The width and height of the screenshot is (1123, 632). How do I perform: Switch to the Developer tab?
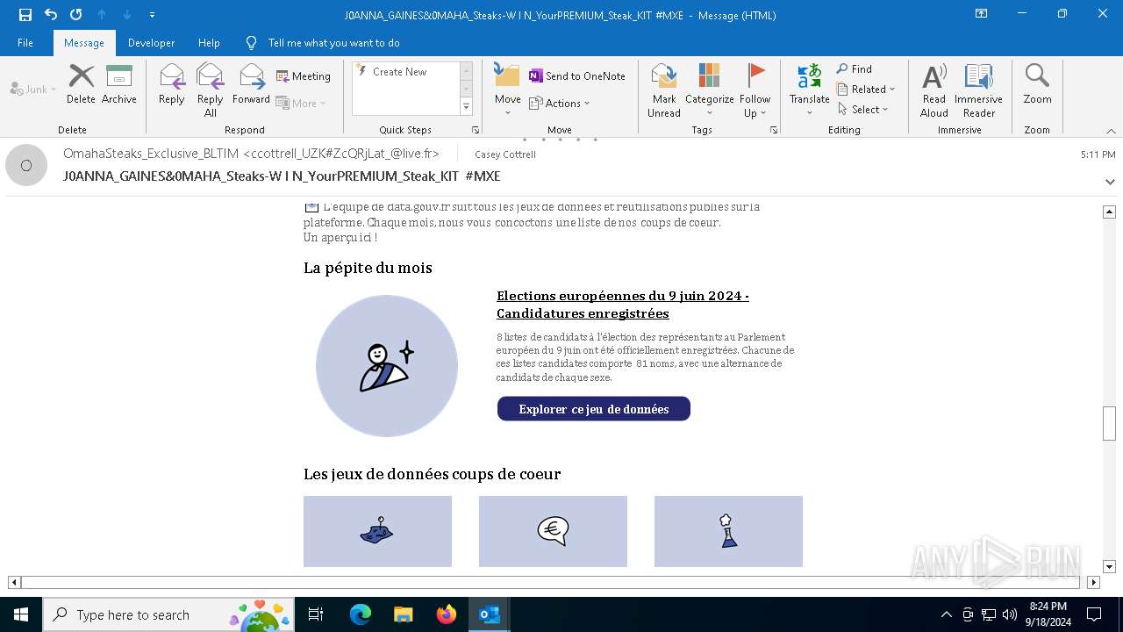pos(151,42)
